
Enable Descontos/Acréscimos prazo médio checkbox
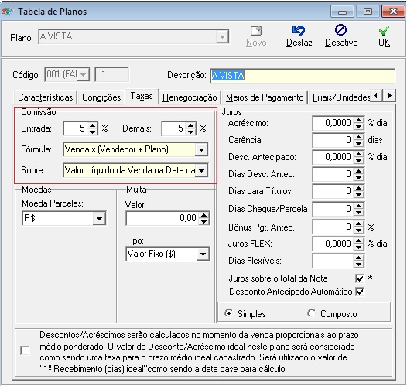tap(25, 350)
